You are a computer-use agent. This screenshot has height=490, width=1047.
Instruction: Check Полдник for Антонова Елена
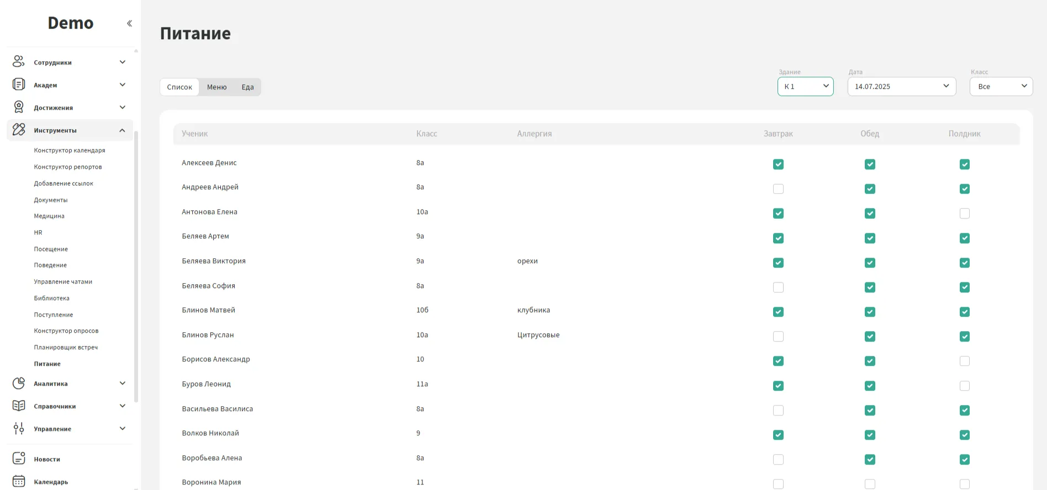964,214
